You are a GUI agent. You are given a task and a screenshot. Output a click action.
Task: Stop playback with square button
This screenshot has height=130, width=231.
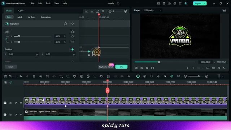tap(152, 68)
